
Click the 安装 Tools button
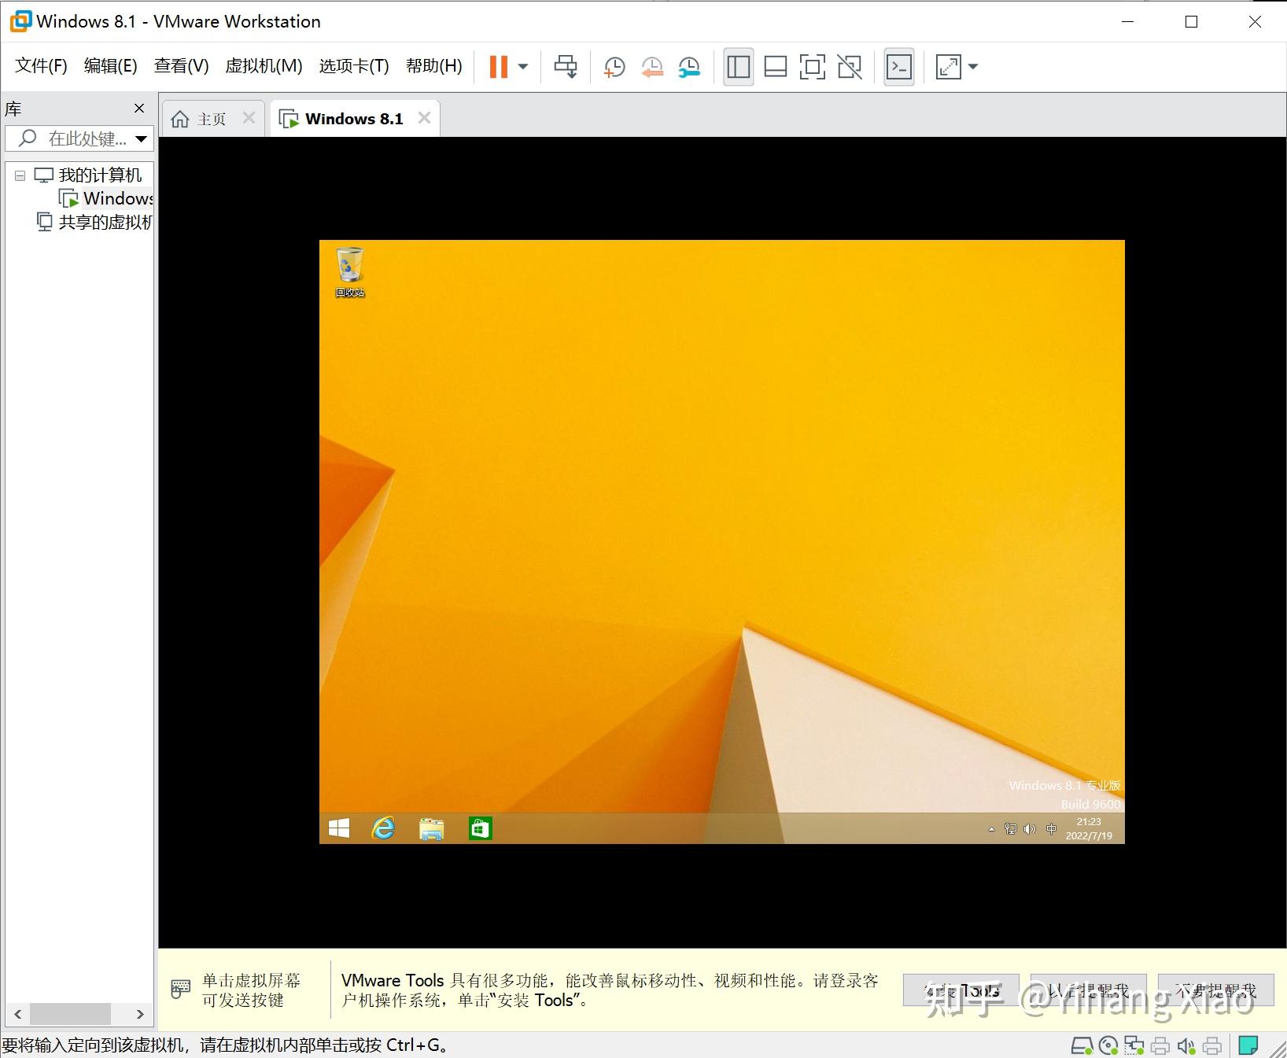click(961, 990)
